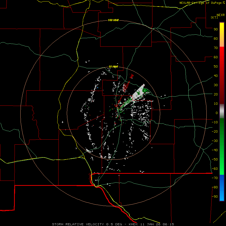Click the 10 value on the velocity scale

[x=216, y=104]
